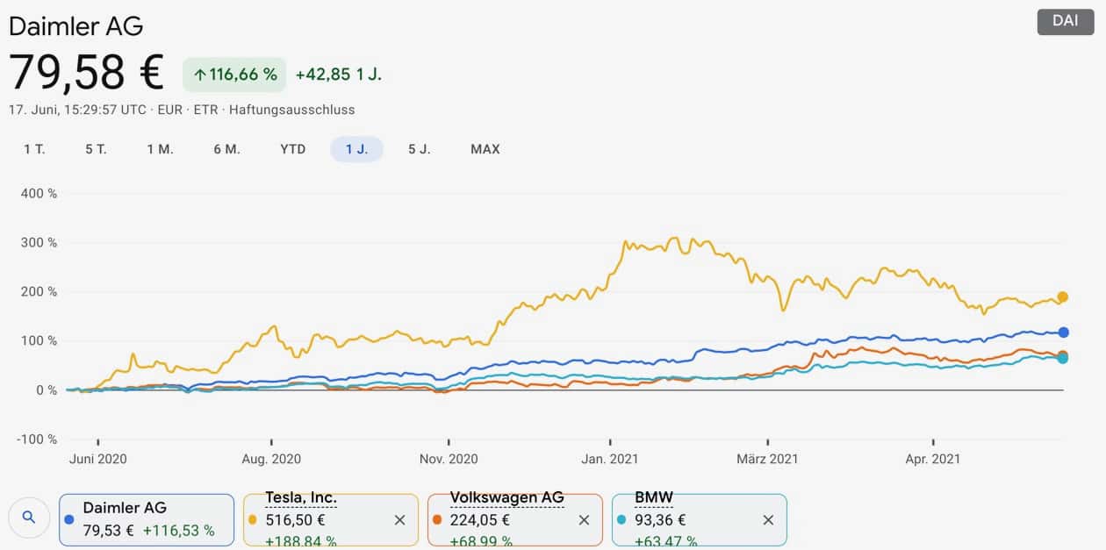Open the Volkswagen AG stock link
Viewport: 1106px width, 550px height.
pyautogui.click(x=506, y=497)
